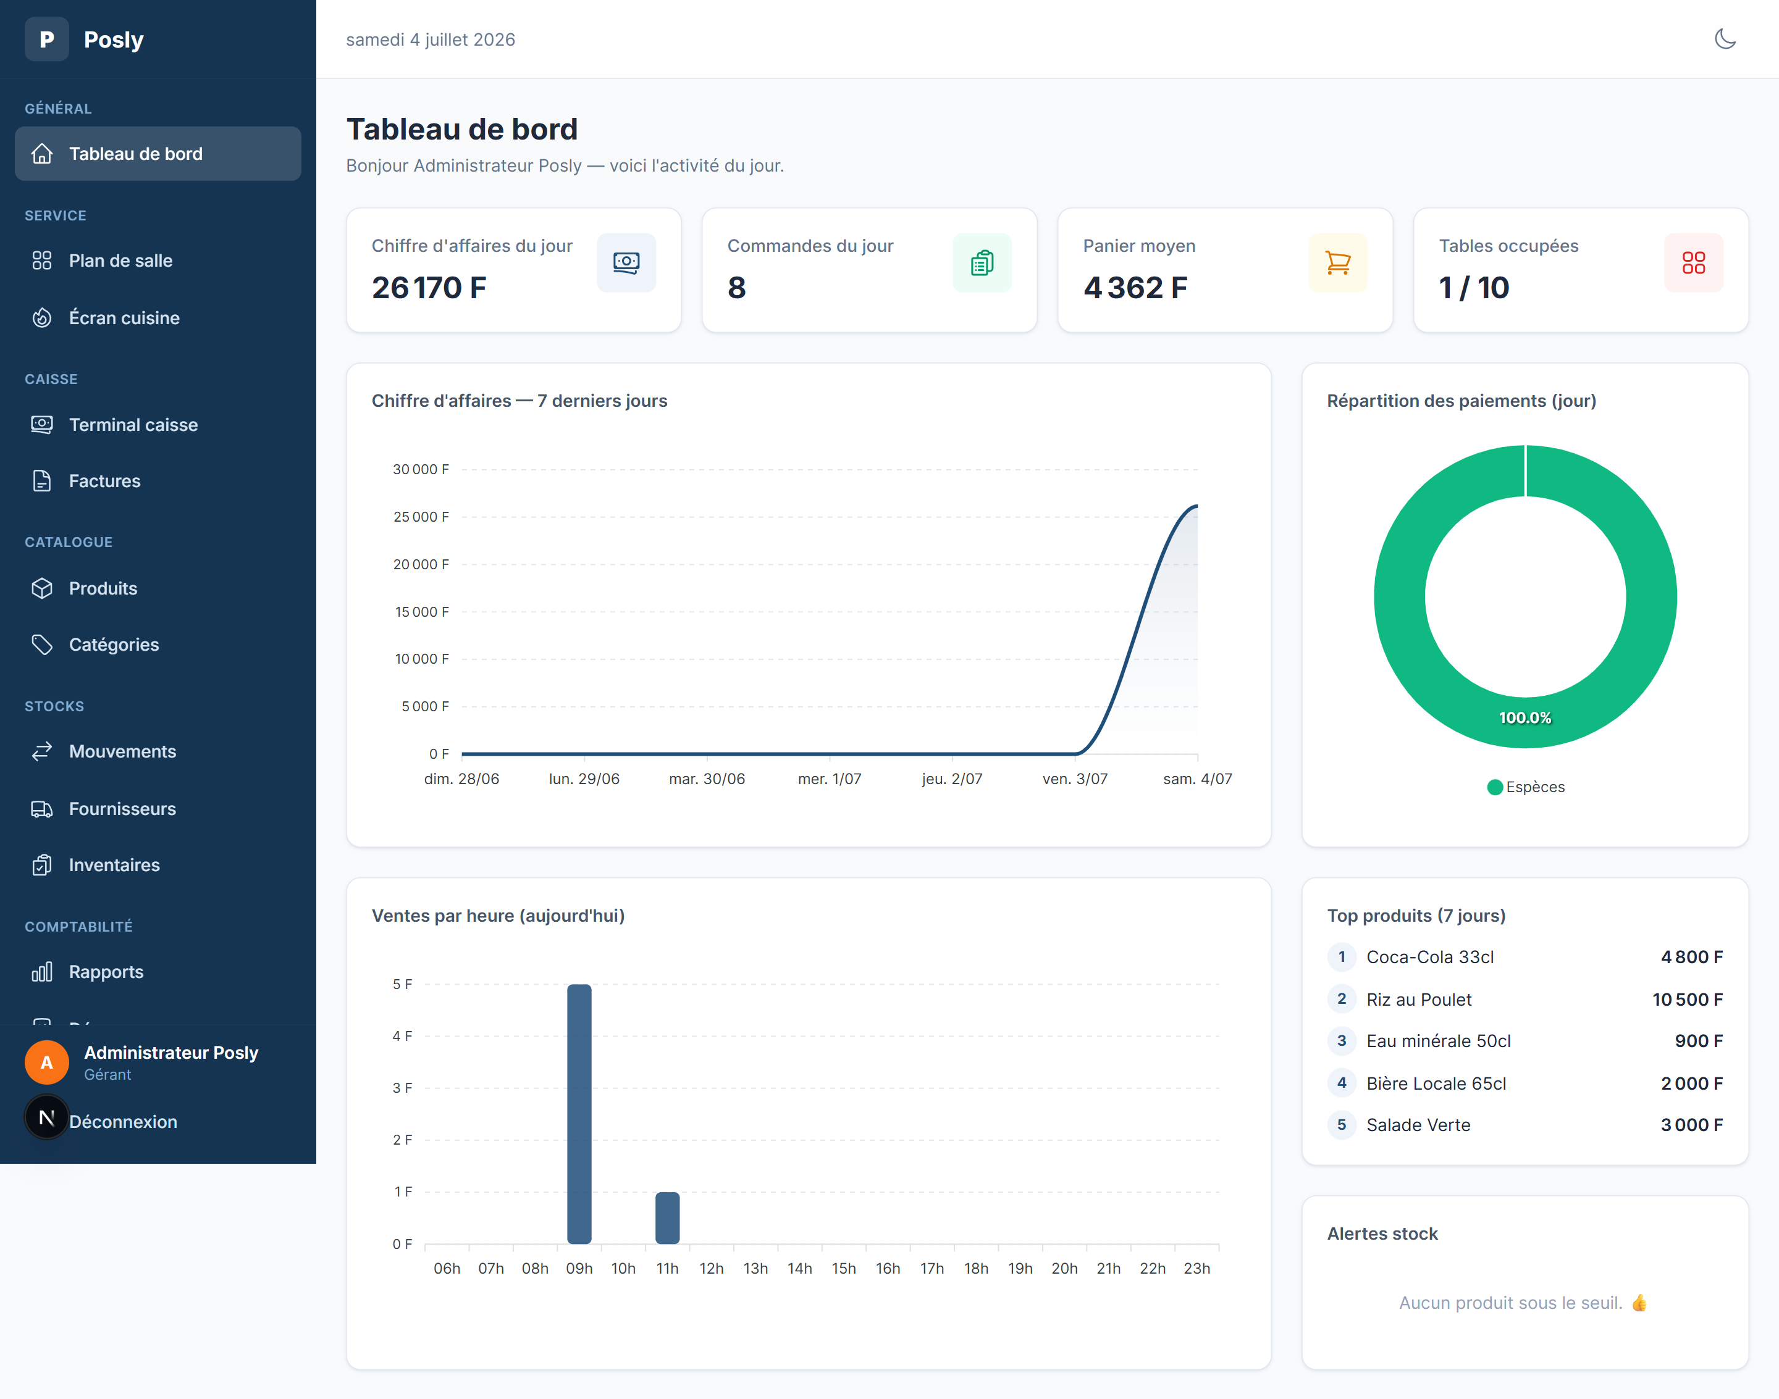Click "dim. 28/06" label on revenue chart

click(461, 779)
